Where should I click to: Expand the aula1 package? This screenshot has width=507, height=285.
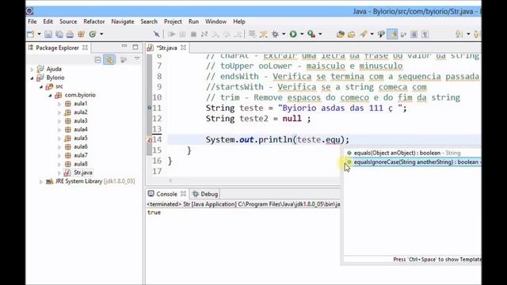[x=59, y=104]
